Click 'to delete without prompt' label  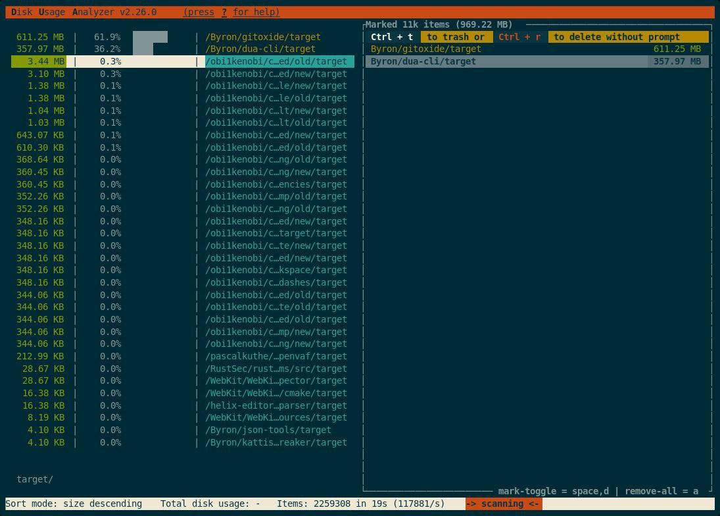(x=617, y=37)
